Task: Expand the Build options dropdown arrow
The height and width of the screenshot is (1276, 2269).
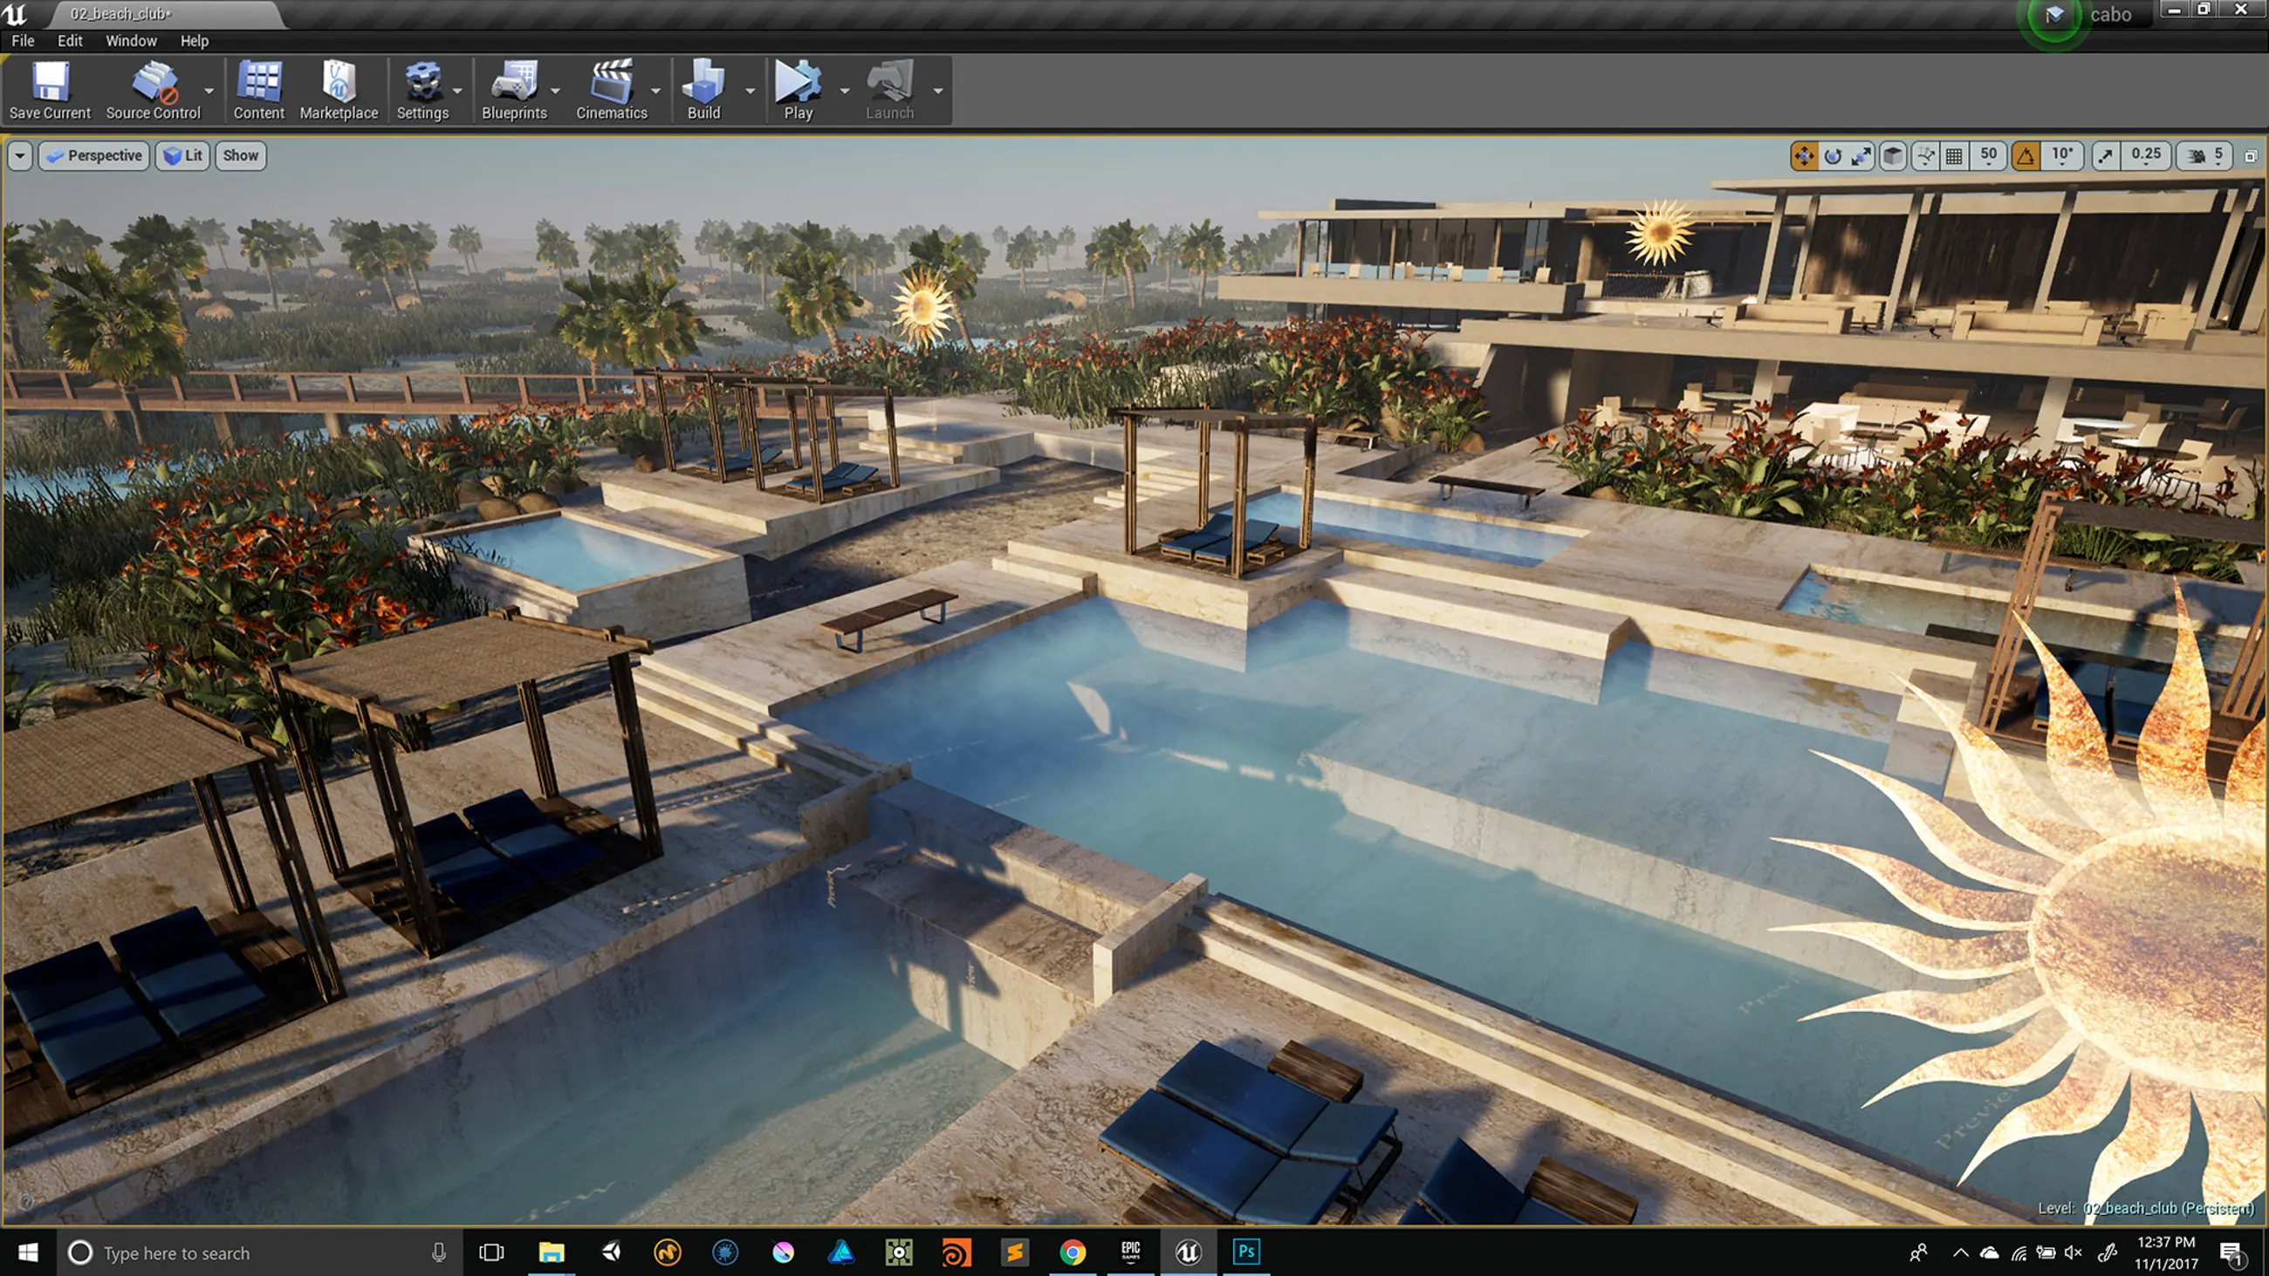Action: [x=750, y=91]
